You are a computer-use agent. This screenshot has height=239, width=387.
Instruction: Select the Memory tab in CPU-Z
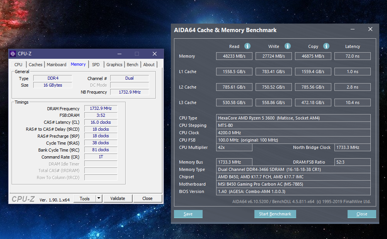coord(78,64)
